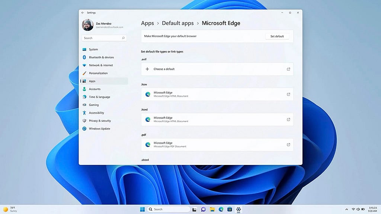
Task: Change the default app for .pdf files
Action: (x=217, y=145)
